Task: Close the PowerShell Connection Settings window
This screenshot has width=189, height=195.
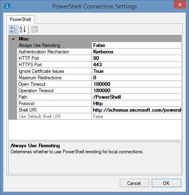Action: click(180, 4)
